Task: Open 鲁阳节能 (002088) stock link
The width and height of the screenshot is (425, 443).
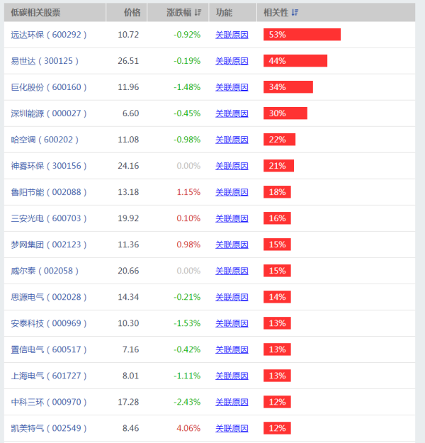Action: (x=49, y=192)
